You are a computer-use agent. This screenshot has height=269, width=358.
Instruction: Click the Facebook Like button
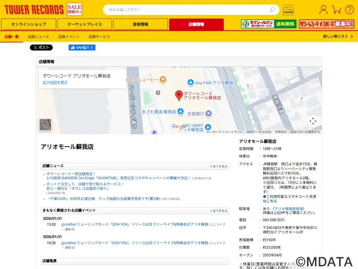click(82, 48)
